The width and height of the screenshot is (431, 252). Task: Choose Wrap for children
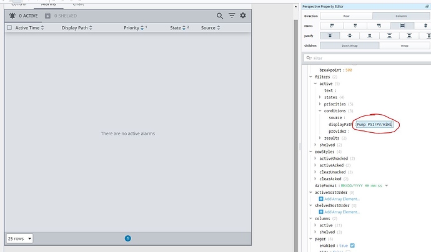(x=405, y=46)
